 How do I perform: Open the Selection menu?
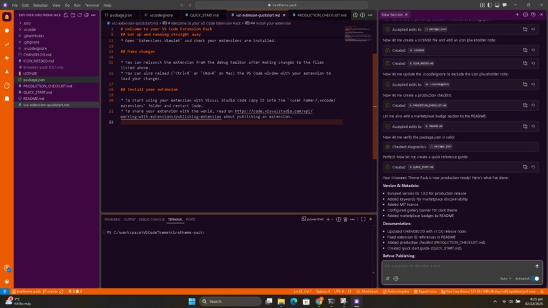click(x=41, y=5)
